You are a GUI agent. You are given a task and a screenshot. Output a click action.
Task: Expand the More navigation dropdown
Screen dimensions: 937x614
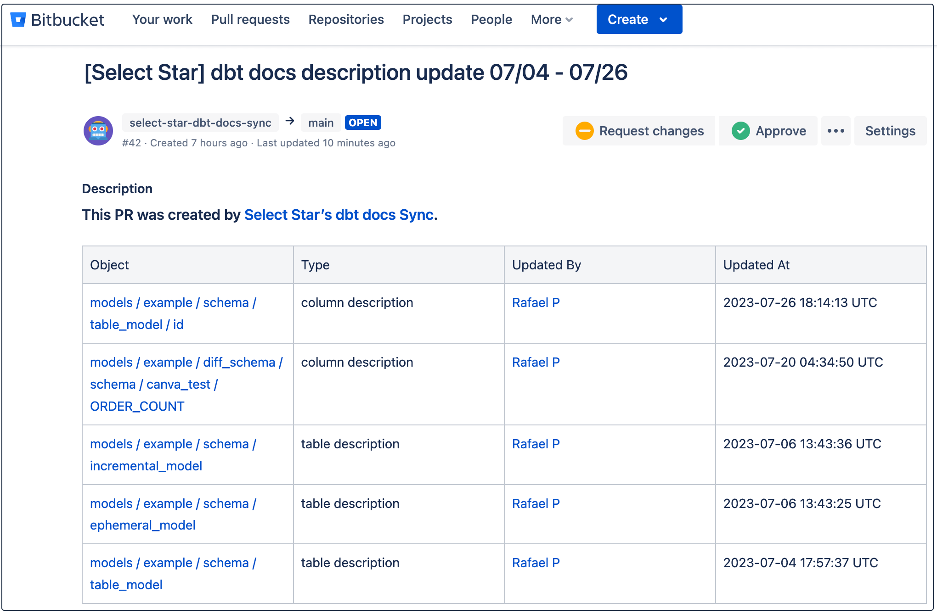552,20
